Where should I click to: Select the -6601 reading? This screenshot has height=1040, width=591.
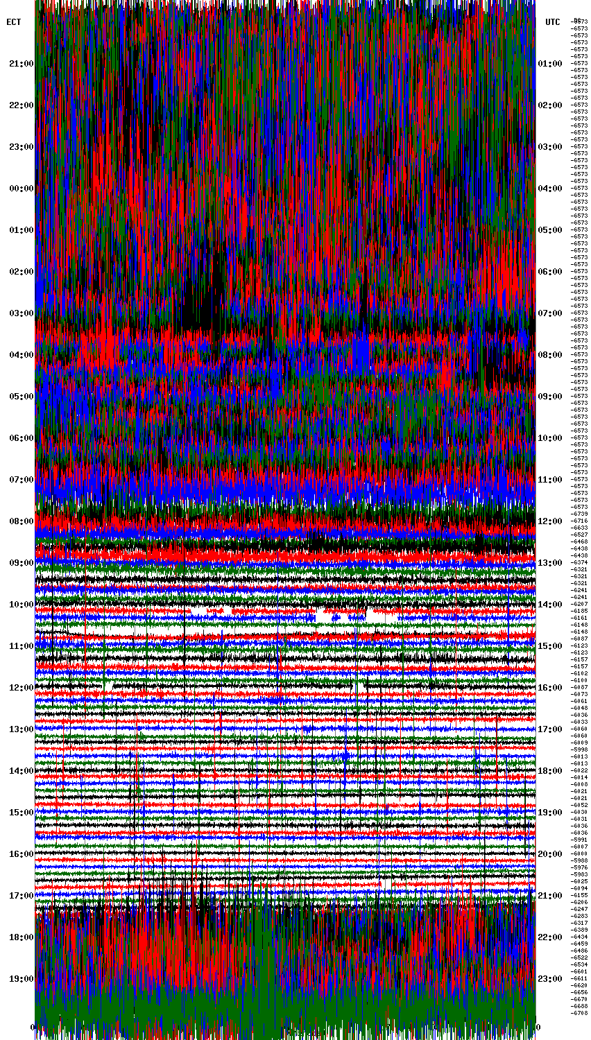579,971
